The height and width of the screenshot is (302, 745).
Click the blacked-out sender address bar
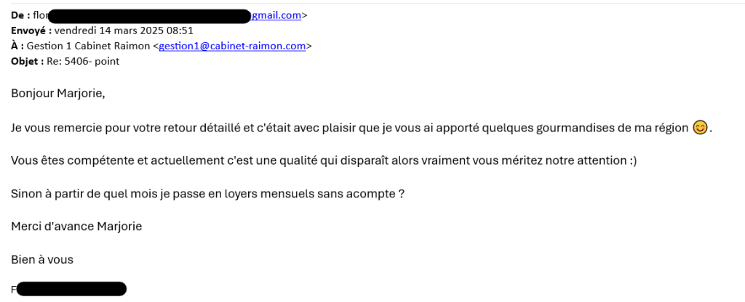149,16
